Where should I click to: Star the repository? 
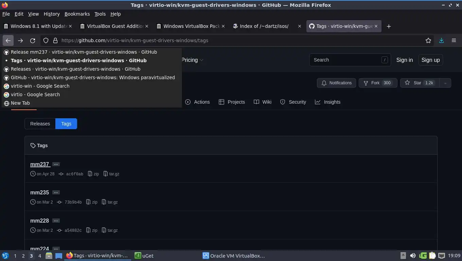(420, 83)
